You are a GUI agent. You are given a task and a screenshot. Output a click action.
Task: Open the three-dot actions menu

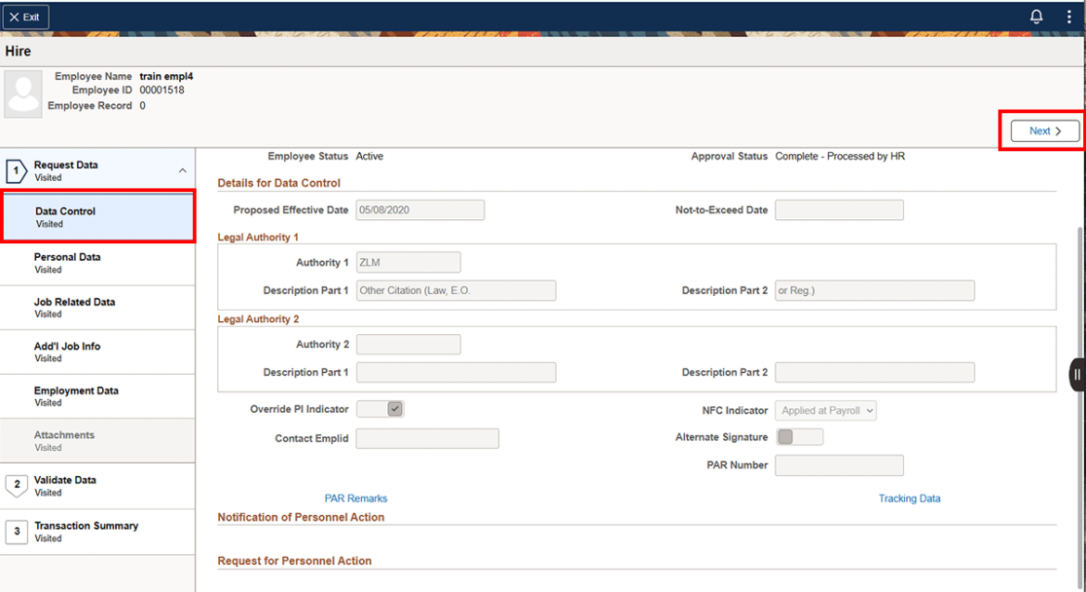point(1068,16)
